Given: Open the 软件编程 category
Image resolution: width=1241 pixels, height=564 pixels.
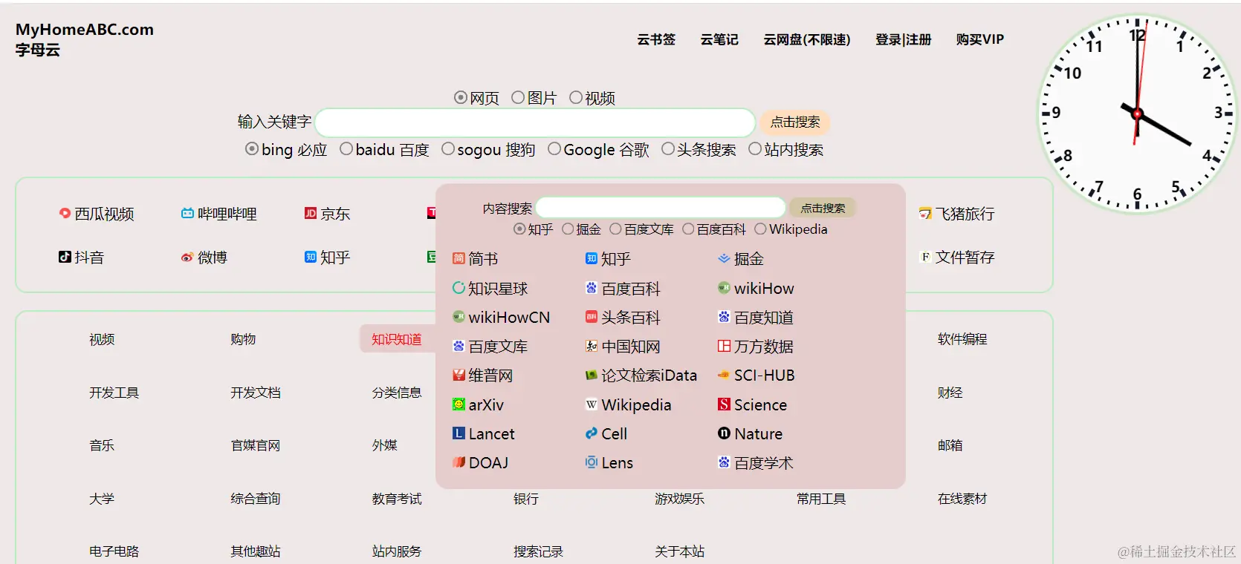Looking at the screenshot, I should click(962, 339).
